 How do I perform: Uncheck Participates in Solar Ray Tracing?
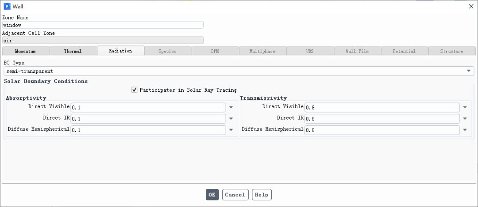click(x=135, y=90)
